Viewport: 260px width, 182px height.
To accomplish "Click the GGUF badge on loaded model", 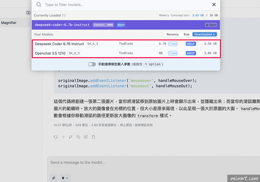I will [x=121, y=25].
